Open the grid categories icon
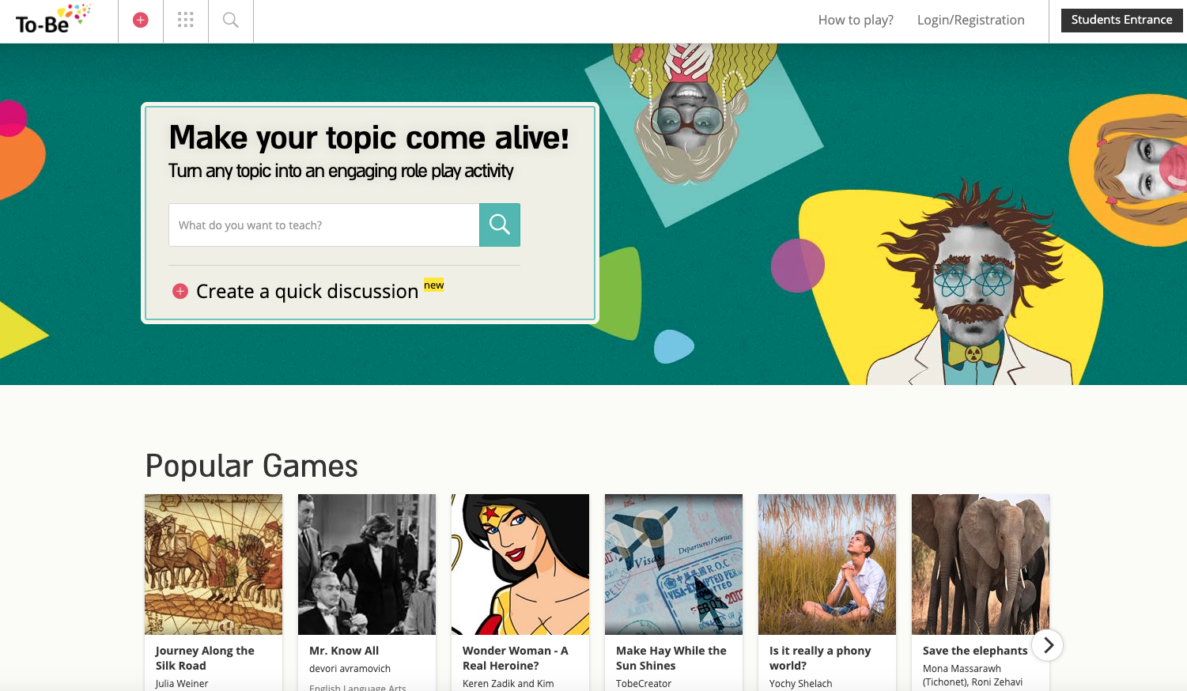This screenshot has height=691, width=1187. (x=186, y=21)
